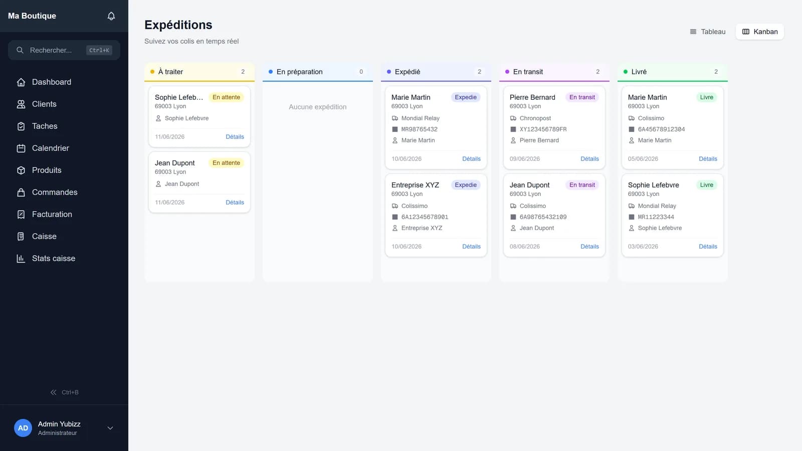Navigate to Facturation
The width and height of the screenshot is (802, 451).
tap(64, 214)
